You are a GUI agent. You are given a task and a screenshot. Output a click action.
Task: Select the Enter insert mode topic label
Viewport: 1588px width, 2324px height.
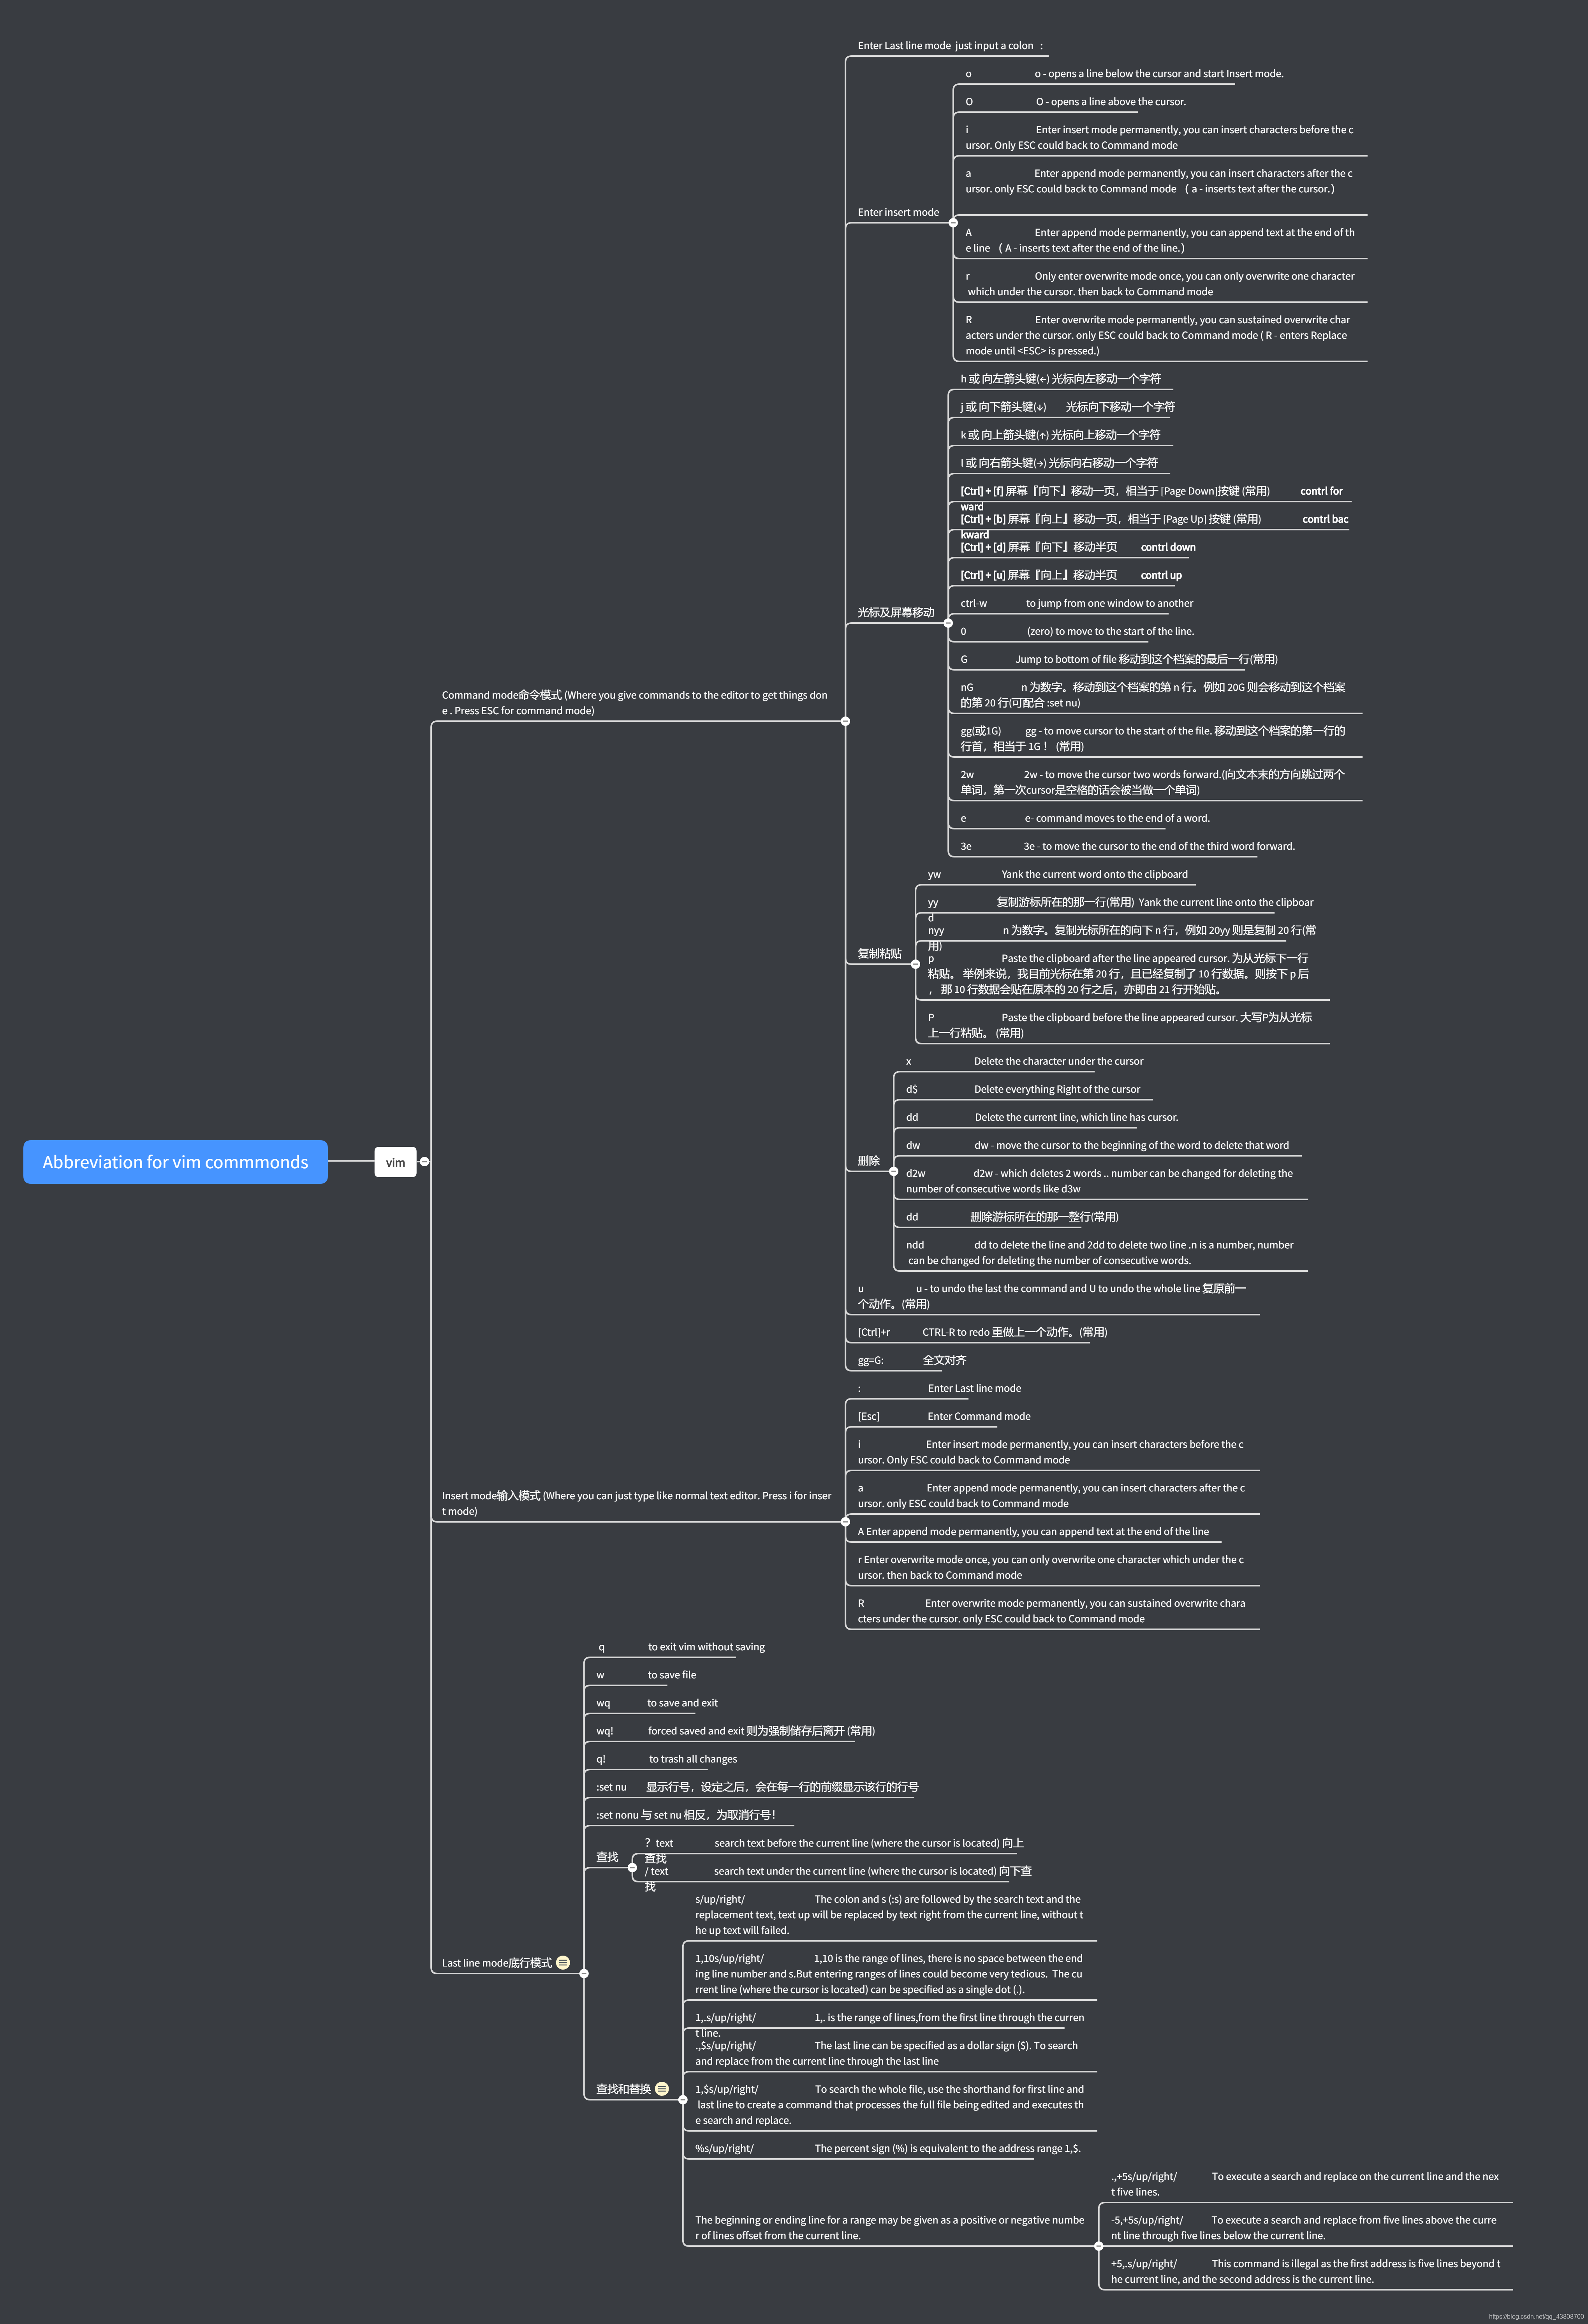(898, 212)
